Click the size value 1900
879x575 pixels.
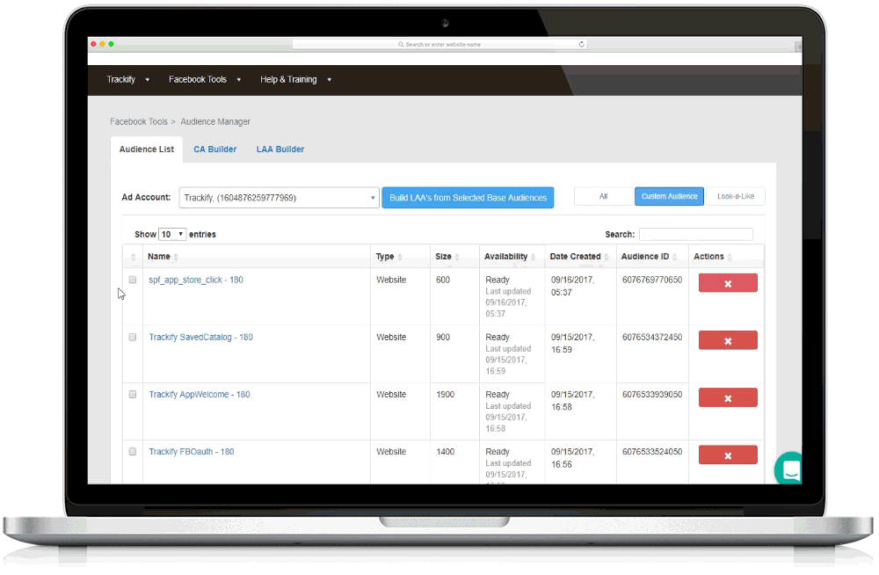(445, 395)
